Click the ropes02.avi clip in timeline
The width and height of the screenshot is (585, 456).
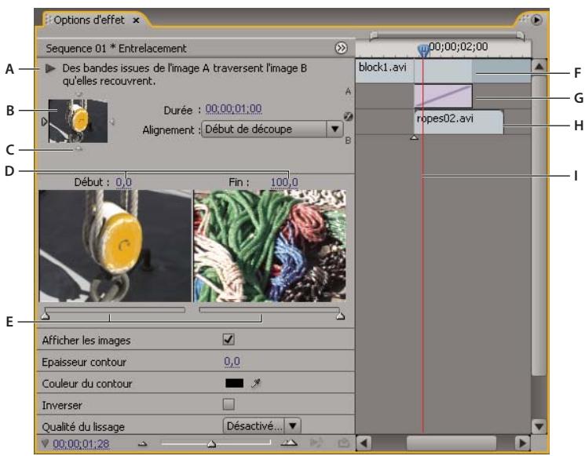[459, 122]
